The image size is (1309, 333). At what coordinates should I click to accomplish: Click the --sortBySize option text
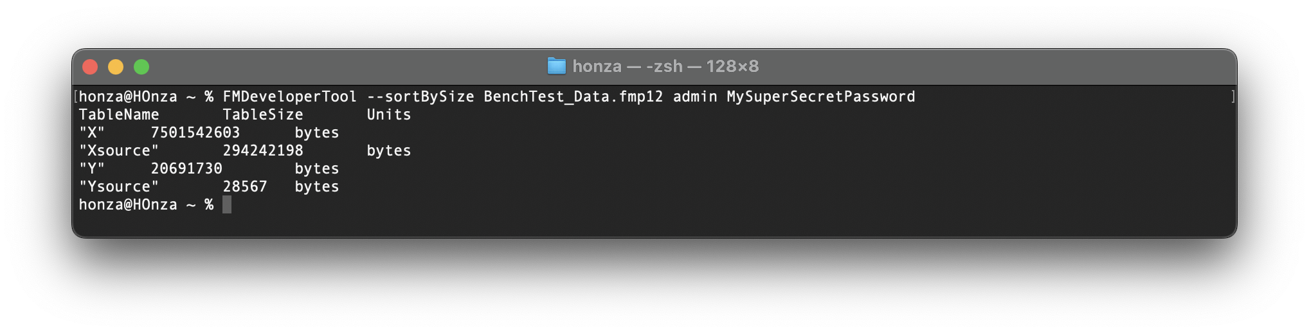pos(420,97)
